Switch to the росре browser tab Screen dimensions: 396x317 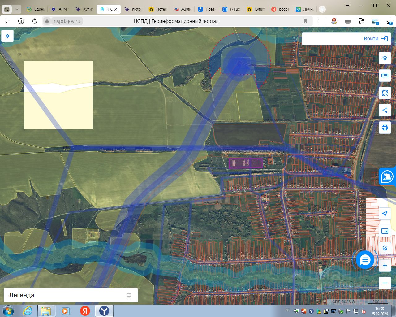click(280, 9)
